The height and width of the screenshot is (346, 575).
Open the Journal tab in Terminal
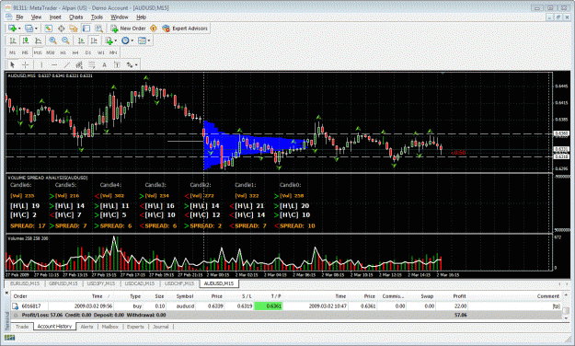pyautogui.click(x=161, y=326)
